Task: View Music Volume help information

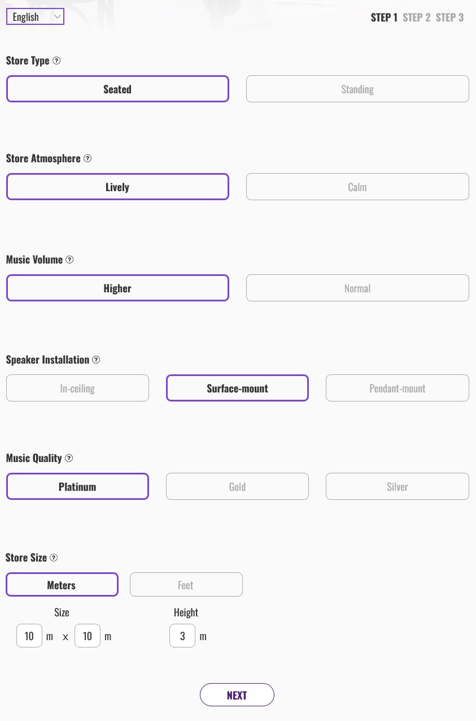Action: 69,259
